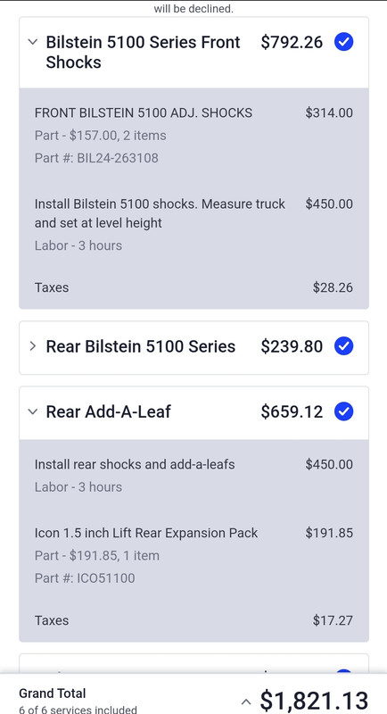This screenshot has height=714, width=387.
Task: Expand the Rear Bilstein 5100 Series section
Action: point(32,346)
